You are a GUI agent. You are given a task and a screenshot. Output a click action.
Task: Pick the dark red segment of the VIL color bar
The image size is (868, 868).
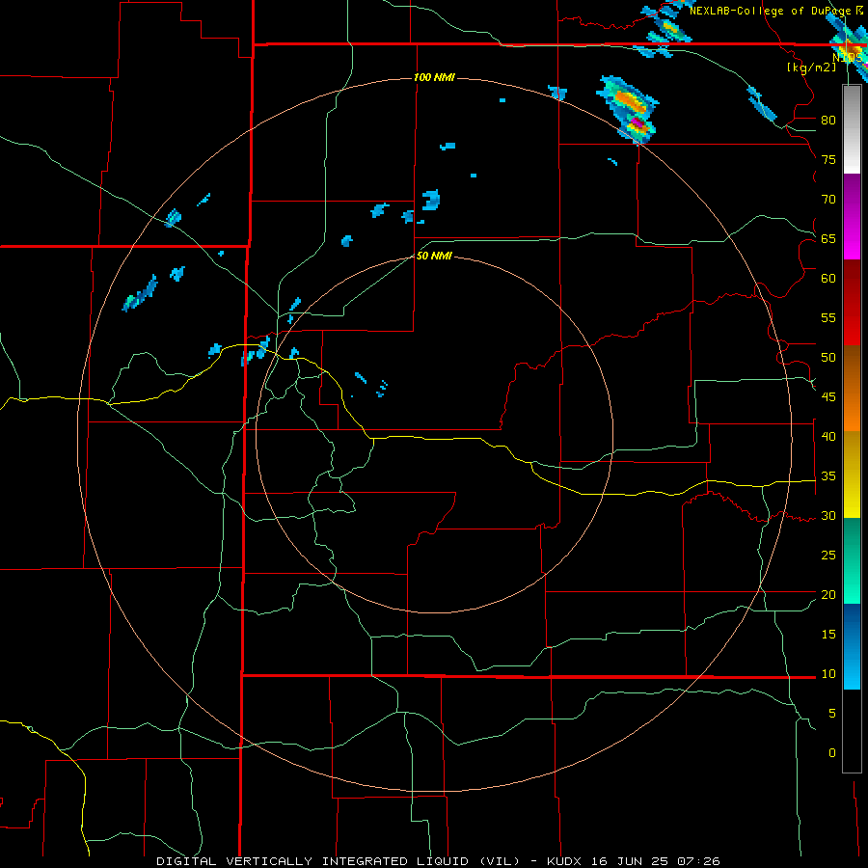pyautogui.click(x=852, y=302)
